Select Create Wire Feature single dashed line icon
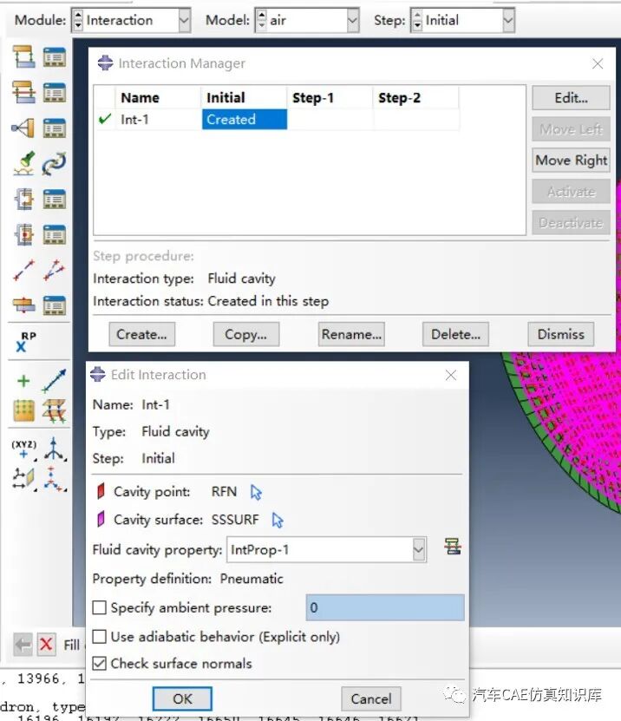This screenshot has height=721, width=621. [23, 270]
